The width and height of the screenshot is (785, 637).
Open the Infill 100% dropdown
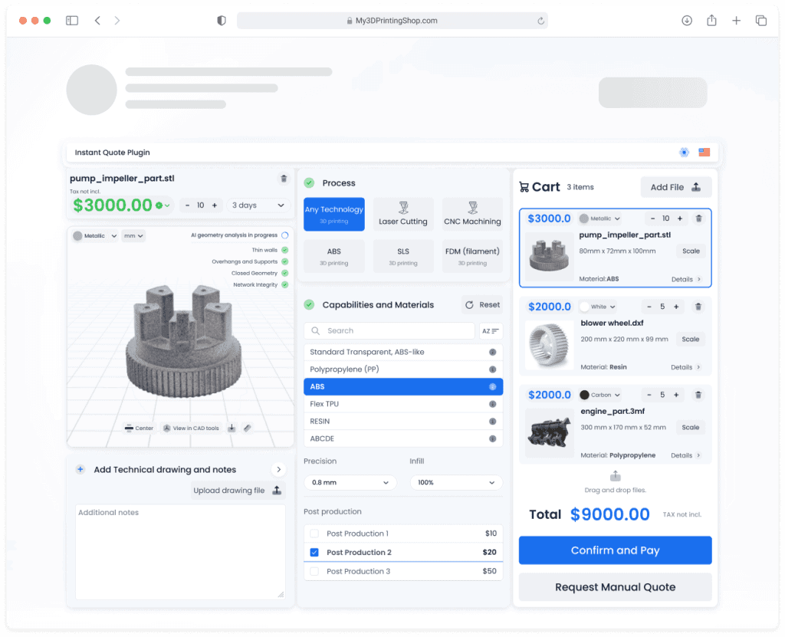456,483
